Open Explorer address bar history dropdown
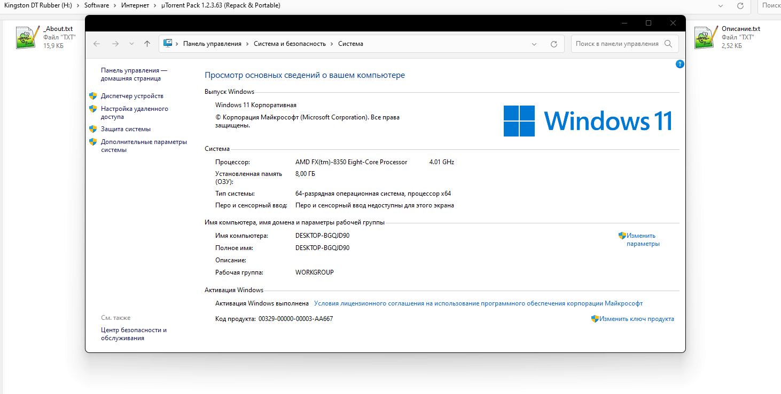This screenshot has height=394, width=781. tap(720, 5)
